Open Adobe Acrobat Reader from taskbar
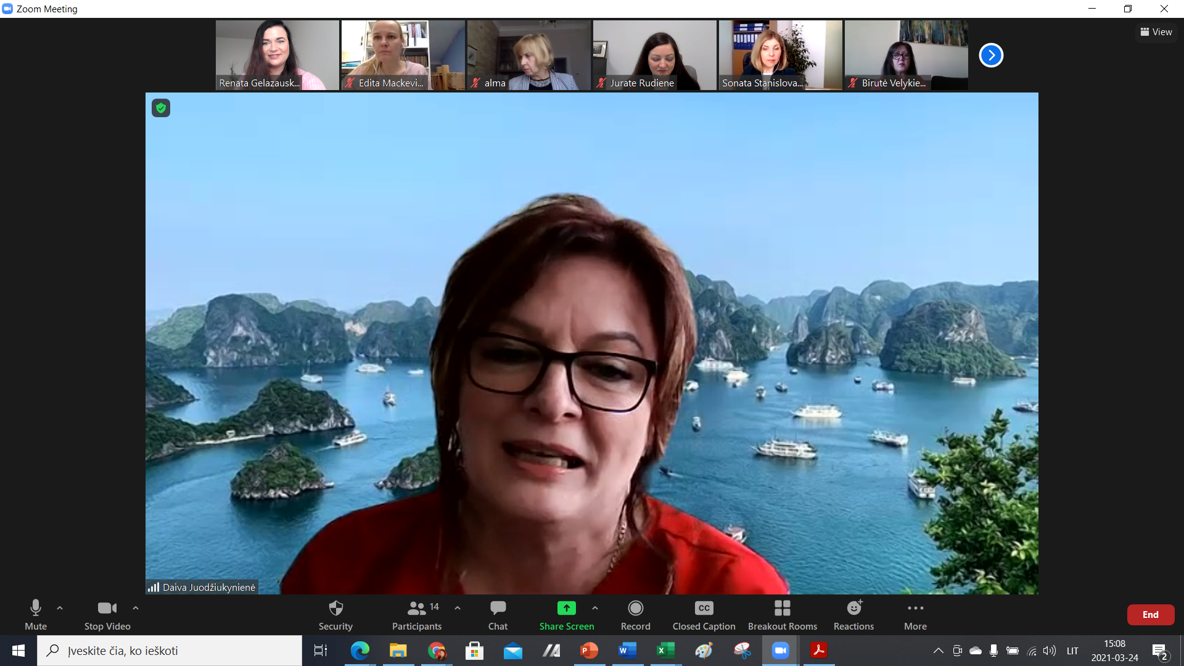The image size is (1184, 666). click(x=819, y=651)
